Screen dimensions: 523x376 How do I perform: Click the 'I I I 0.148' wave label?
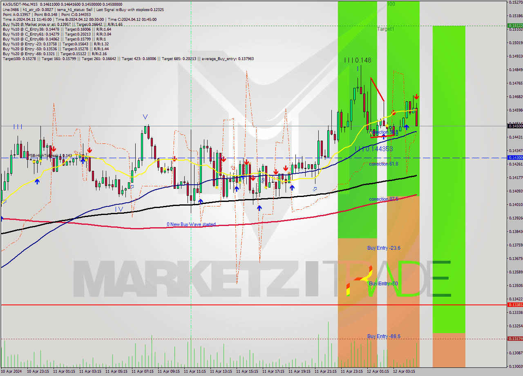[x=358, y=60]
